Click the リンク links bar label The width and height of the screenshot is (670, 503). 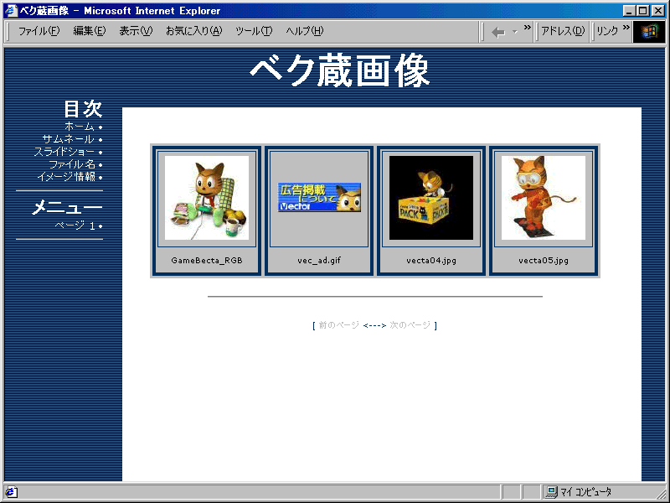607,31
